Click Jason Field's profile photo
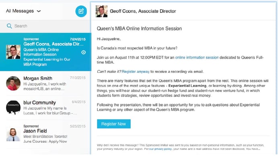The width and height of the screenshot is (278, 156). tap(13, 135)
